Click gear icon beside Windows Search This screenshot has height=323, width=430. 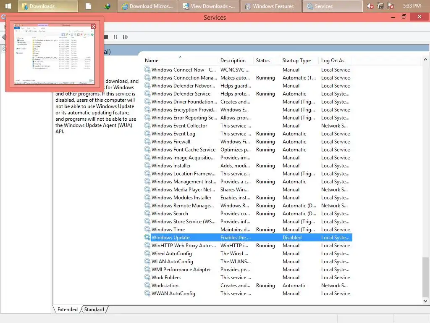tap(147, 213)
